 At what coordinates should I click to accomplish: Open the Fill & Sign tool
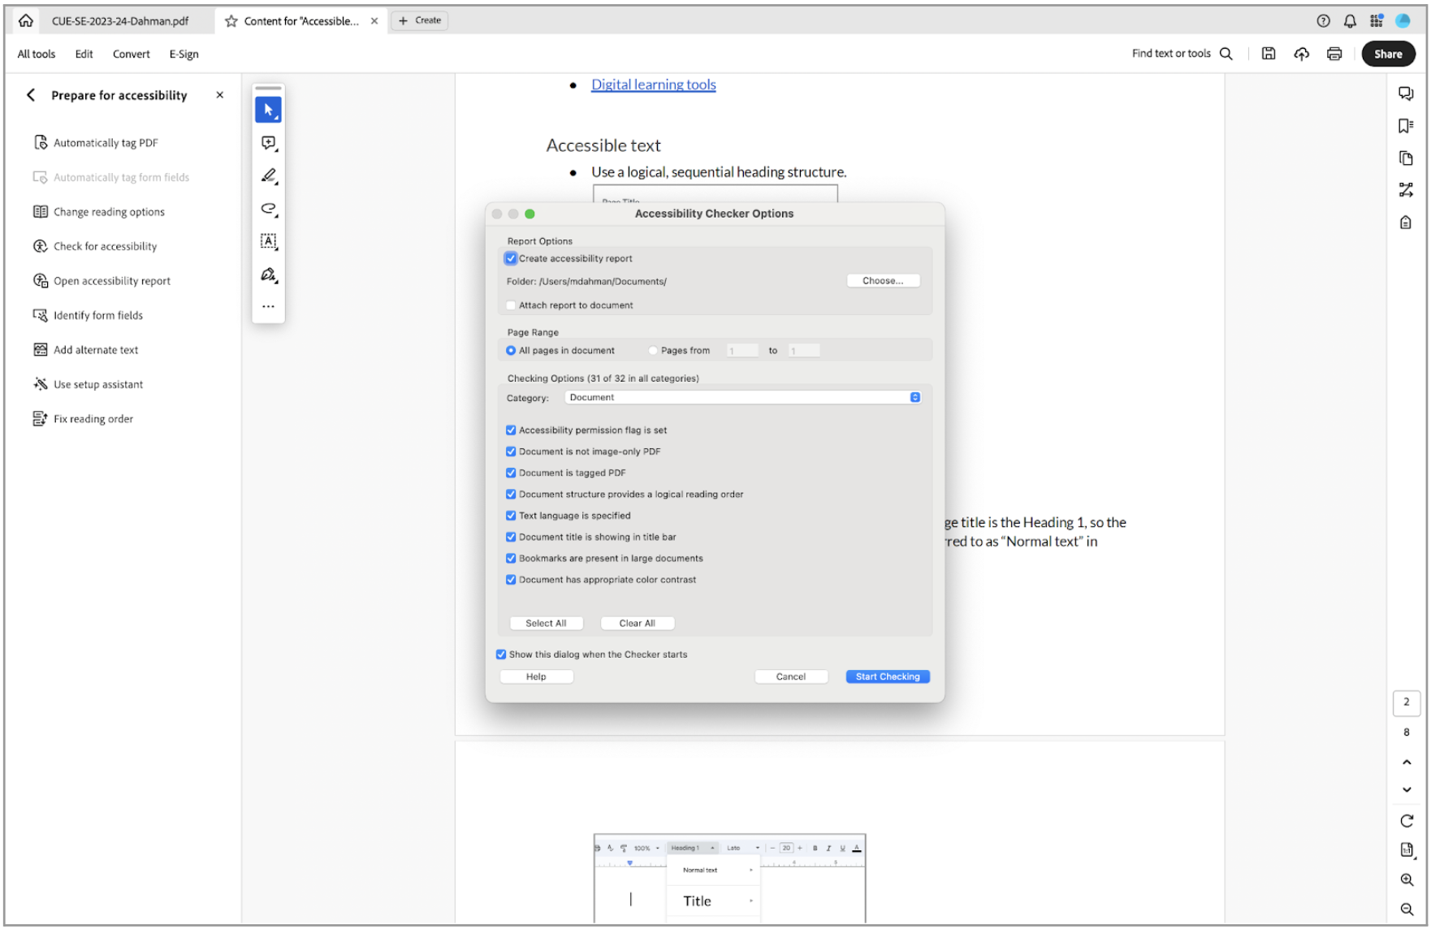point(268,274)
